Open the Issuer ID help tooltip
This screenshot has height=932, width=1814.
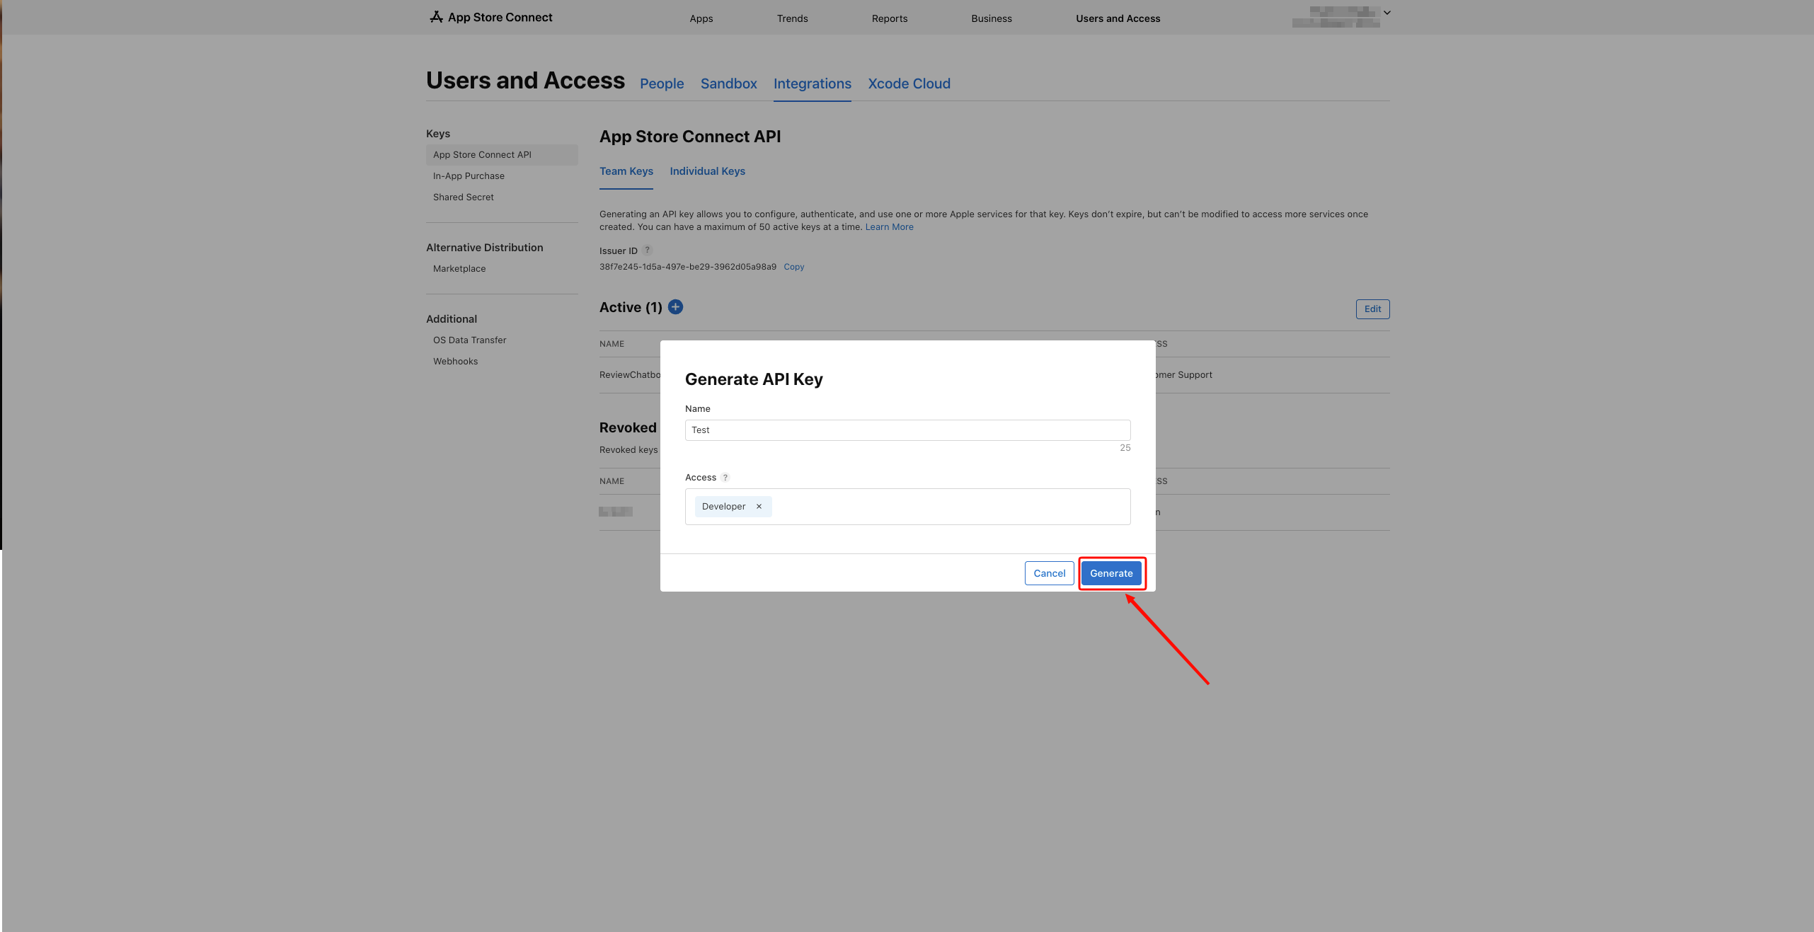pos(647,250)
